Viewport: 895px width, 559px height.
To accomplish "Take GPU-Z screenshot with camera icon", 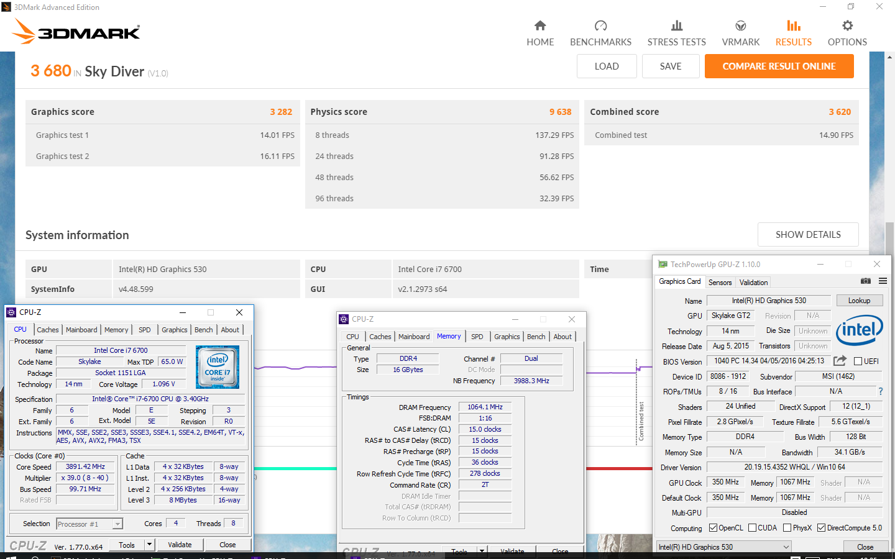I will [865, 281].
